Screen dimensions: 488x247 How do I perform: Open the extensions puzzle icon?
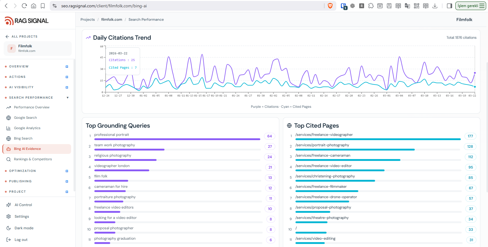[x=371, y=6]
